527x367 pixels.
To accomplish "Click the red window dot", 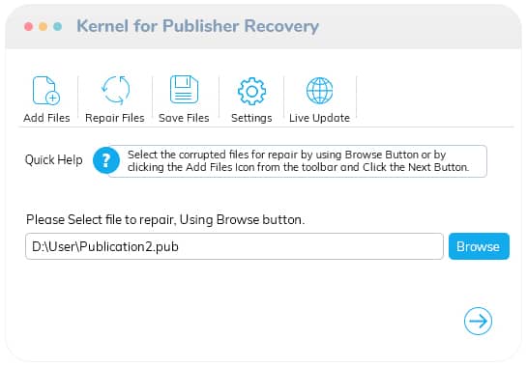I will pos(29,26).
